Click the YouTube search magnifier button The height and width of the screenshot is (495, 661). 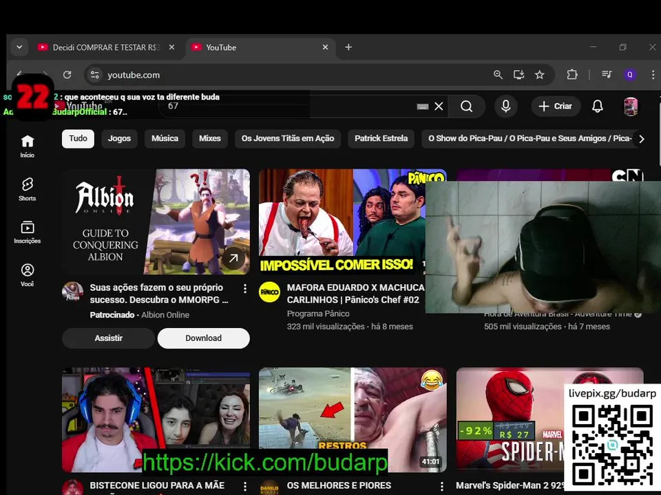click(x=466, y=106)
